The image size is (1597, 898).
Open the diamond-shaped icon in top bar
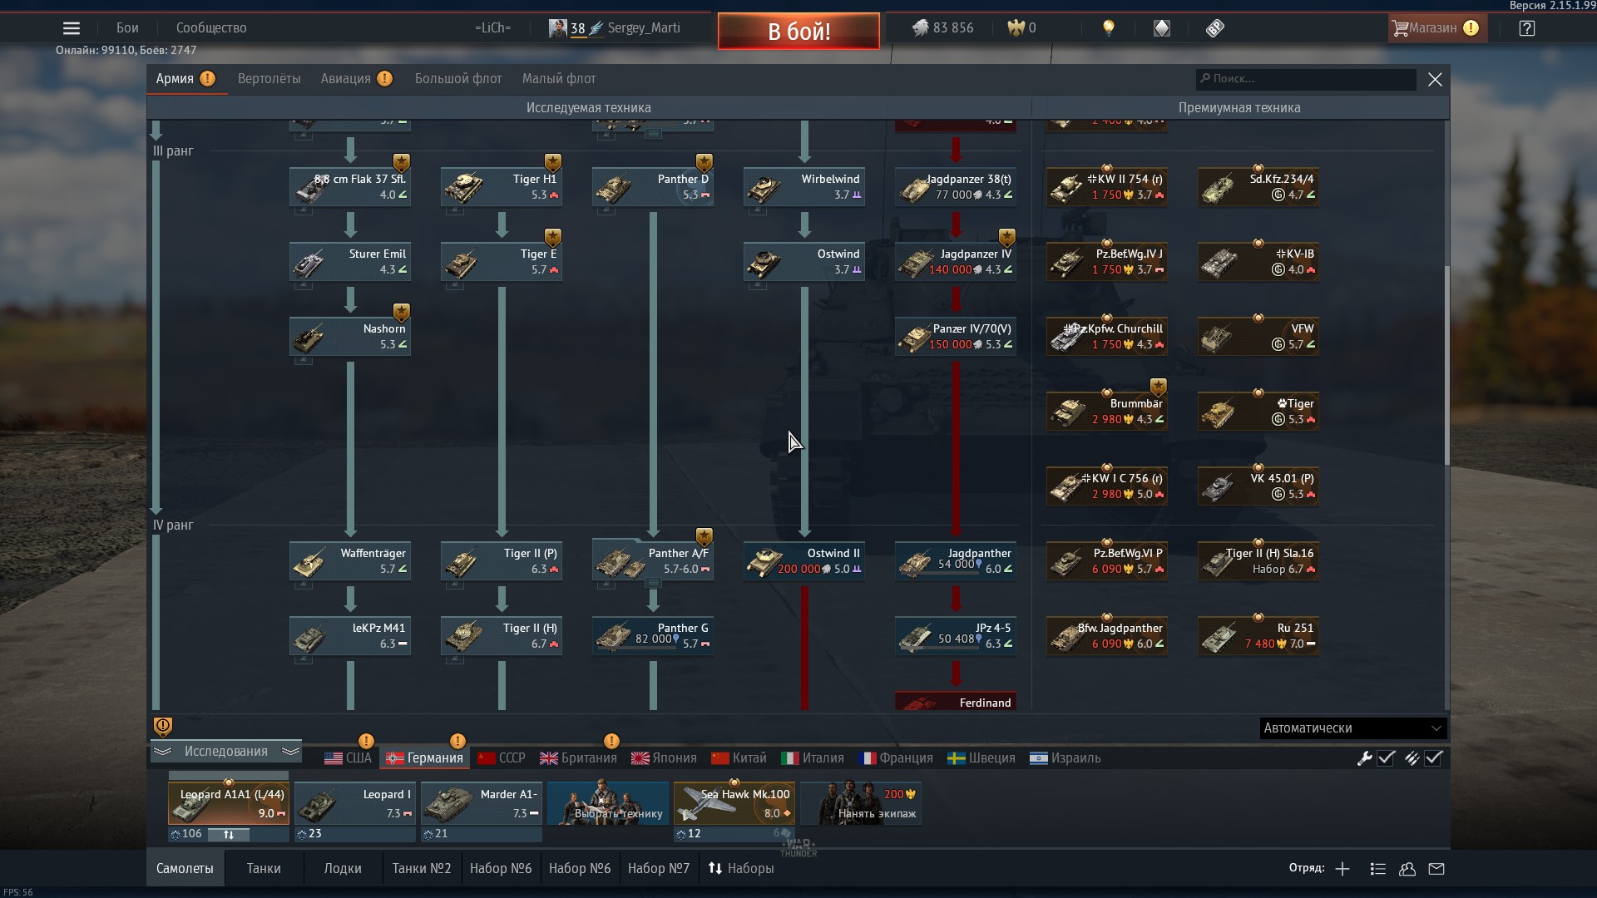[1162, 28]
